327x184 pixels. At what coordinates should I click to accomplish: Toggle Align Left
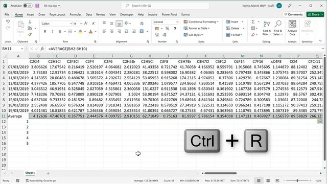pyautogui.click(x=104, y=31)
